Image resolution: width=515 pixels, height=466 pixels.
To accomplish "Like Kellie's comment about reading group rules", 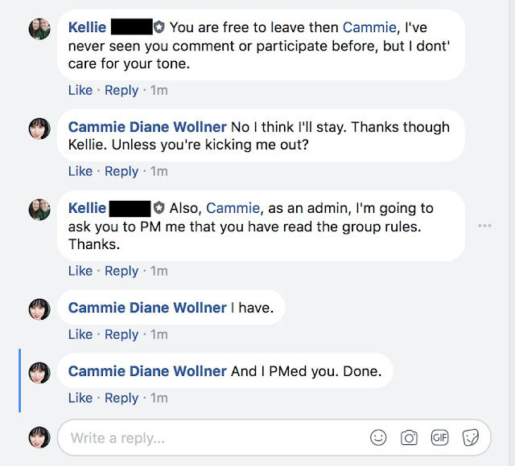I will [x=80, y=271].
